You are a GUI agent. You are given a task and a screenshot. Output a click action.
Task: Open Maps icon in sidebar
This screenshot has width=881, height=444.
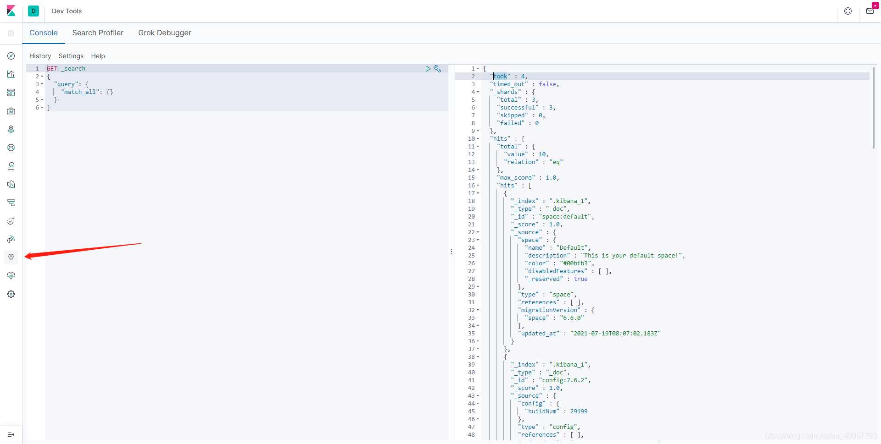[11, 129]
